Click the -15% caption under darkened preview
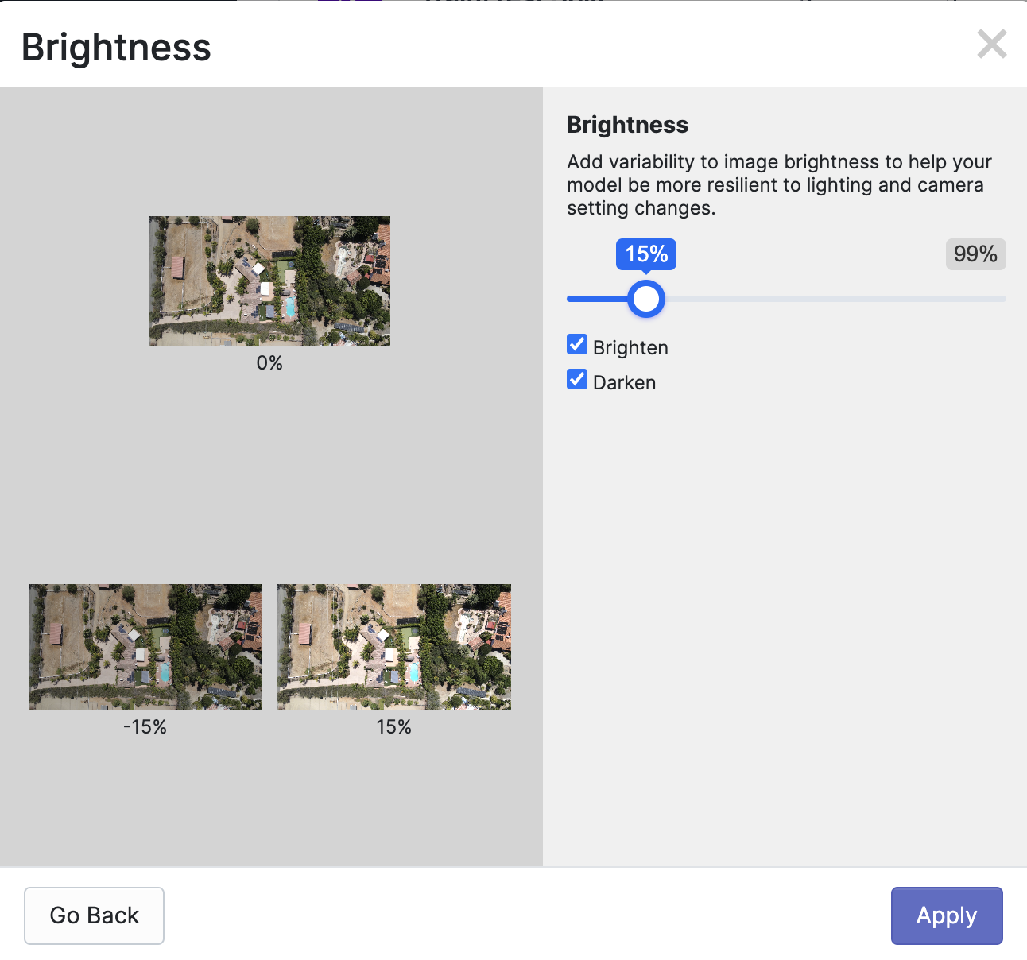 (145, 727)
